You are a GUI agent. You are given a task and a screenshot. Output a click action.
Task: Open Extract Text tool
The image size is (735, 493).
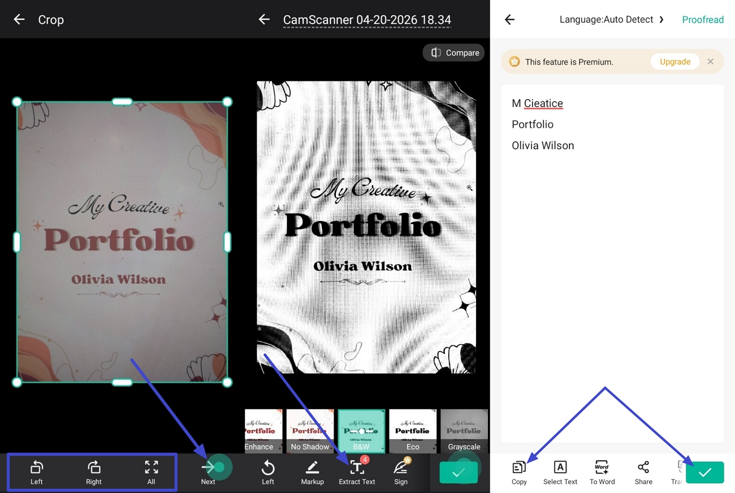click(x=357, y=473)
